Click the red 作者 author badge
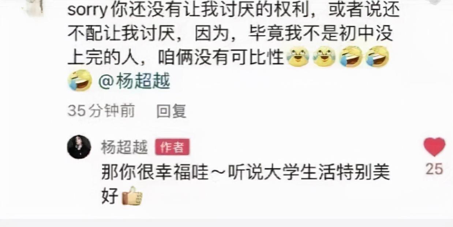 tap(172, 147)
